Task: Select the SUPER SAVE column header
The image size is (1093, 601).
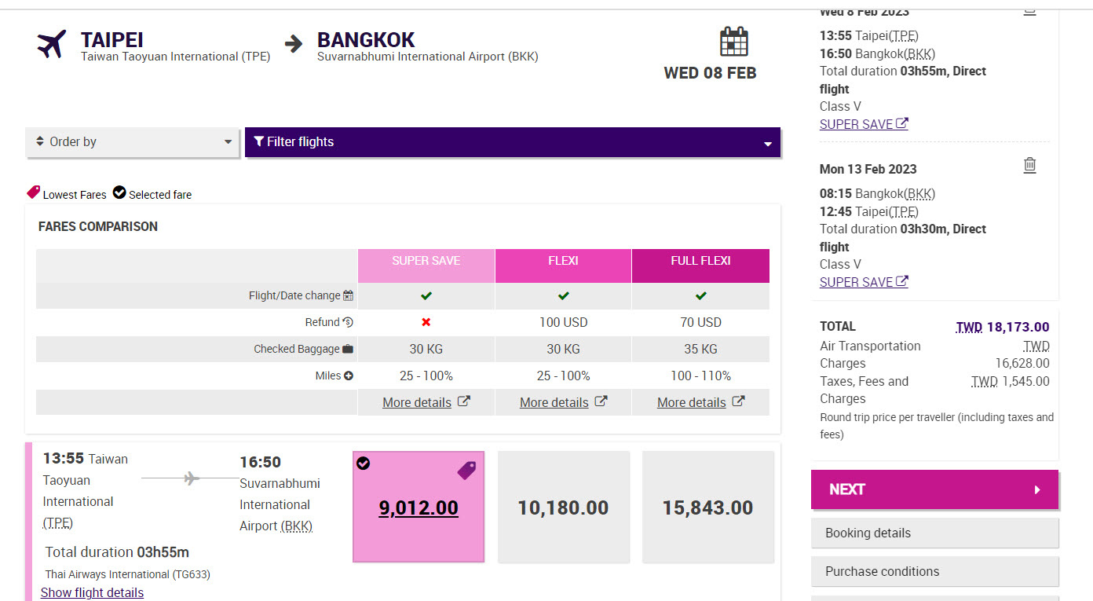Action: 426,266
